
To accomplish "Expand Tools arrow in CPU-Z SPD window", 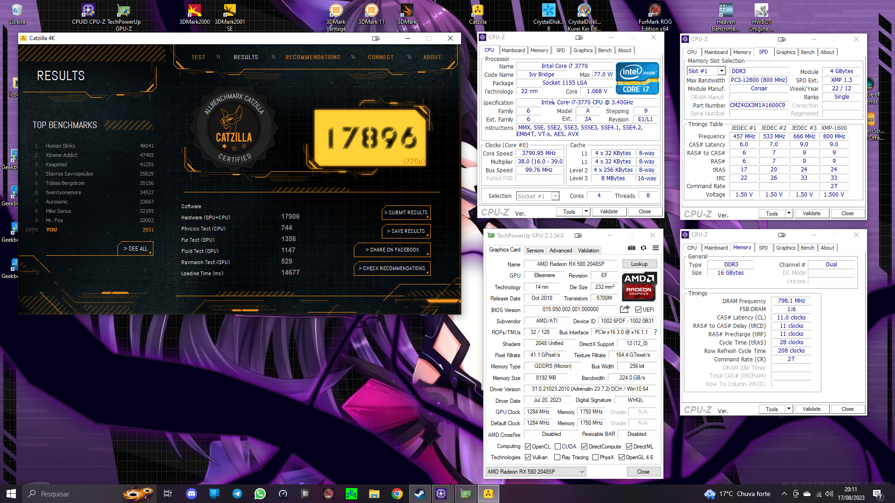I will click(x=789, y=213).
